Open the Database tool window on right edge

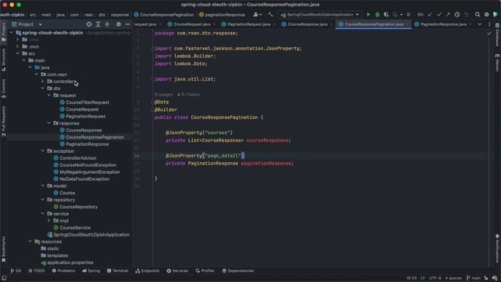tap(497, 34)
